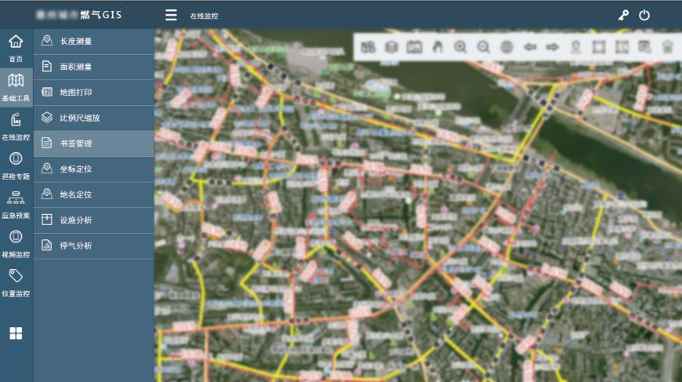
Task: Go to previous map view arrow
Action: [530, 47]
